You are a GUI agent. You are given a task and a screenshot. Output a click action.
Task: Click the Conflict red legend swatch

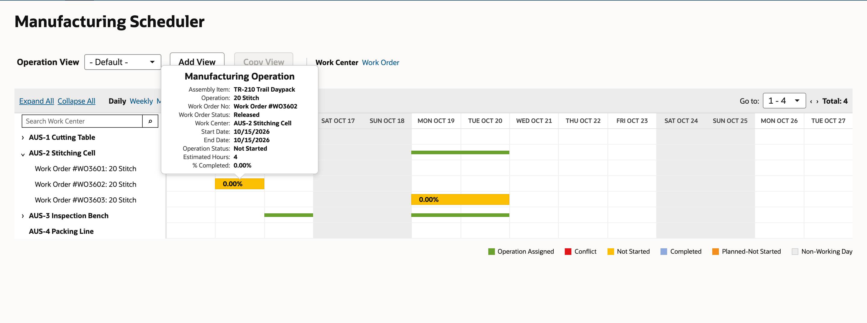click(568, 252)
